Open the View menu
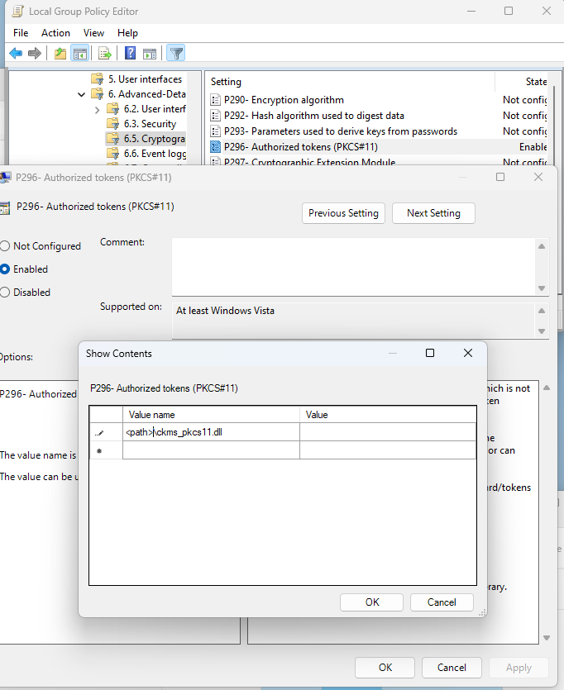The image size is (564, 690). click(x=93, y=33)
